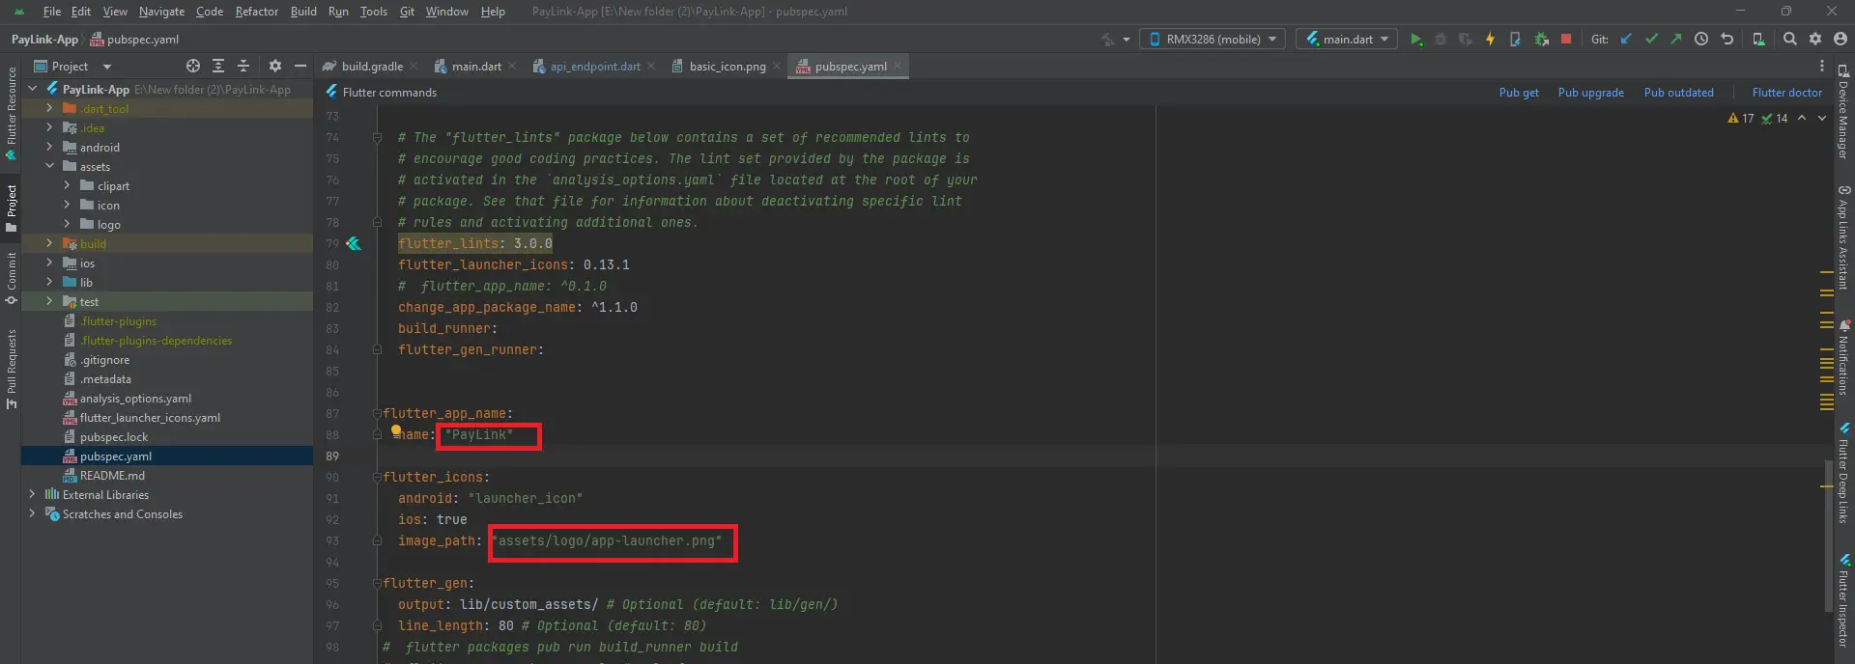Expand Scratches and Consoles node
Viewport: 1855px width, 664px height.
[32, 514]
